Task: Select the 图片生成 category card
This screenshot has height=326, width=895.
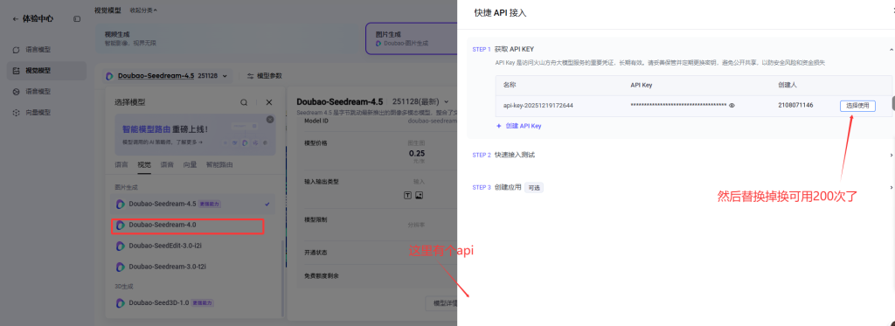Action: click(411, 38)
